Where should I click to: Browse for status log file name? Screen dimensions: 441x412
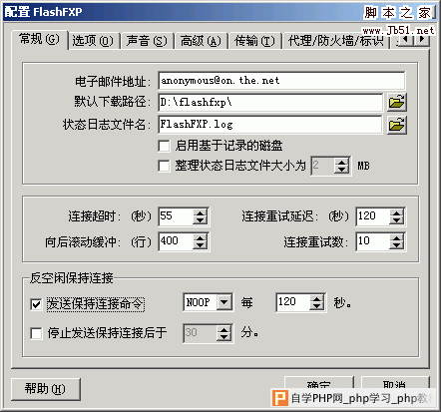397,125
